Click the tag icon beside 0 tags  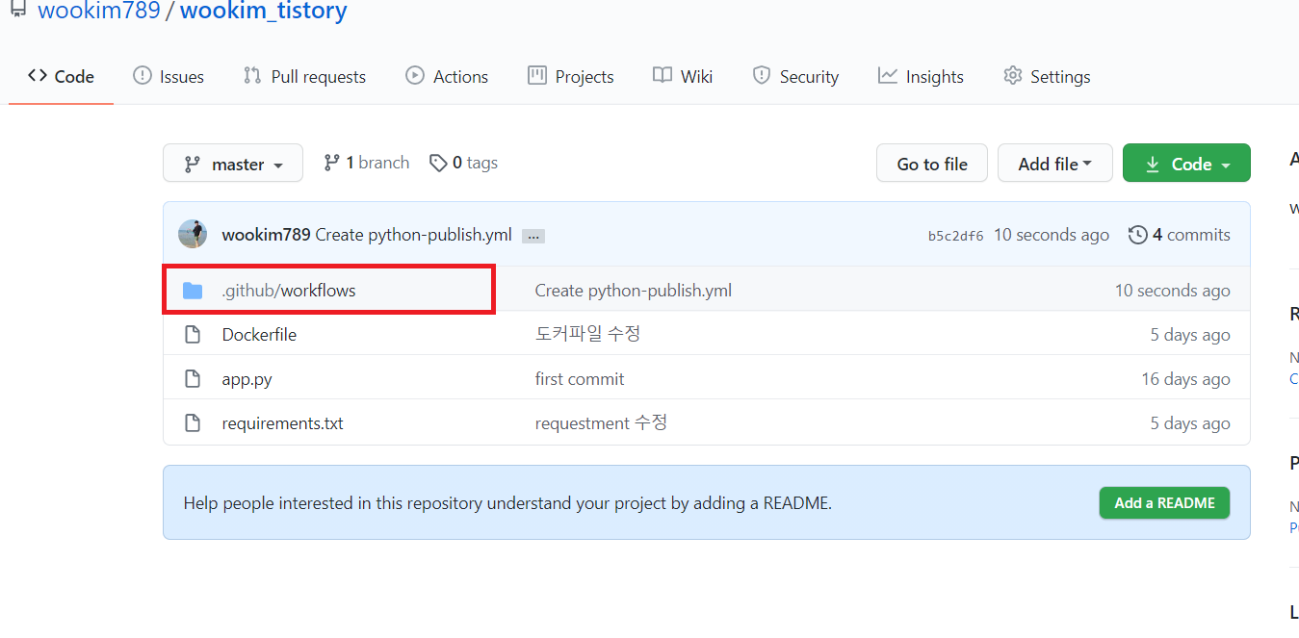[438, 164]
